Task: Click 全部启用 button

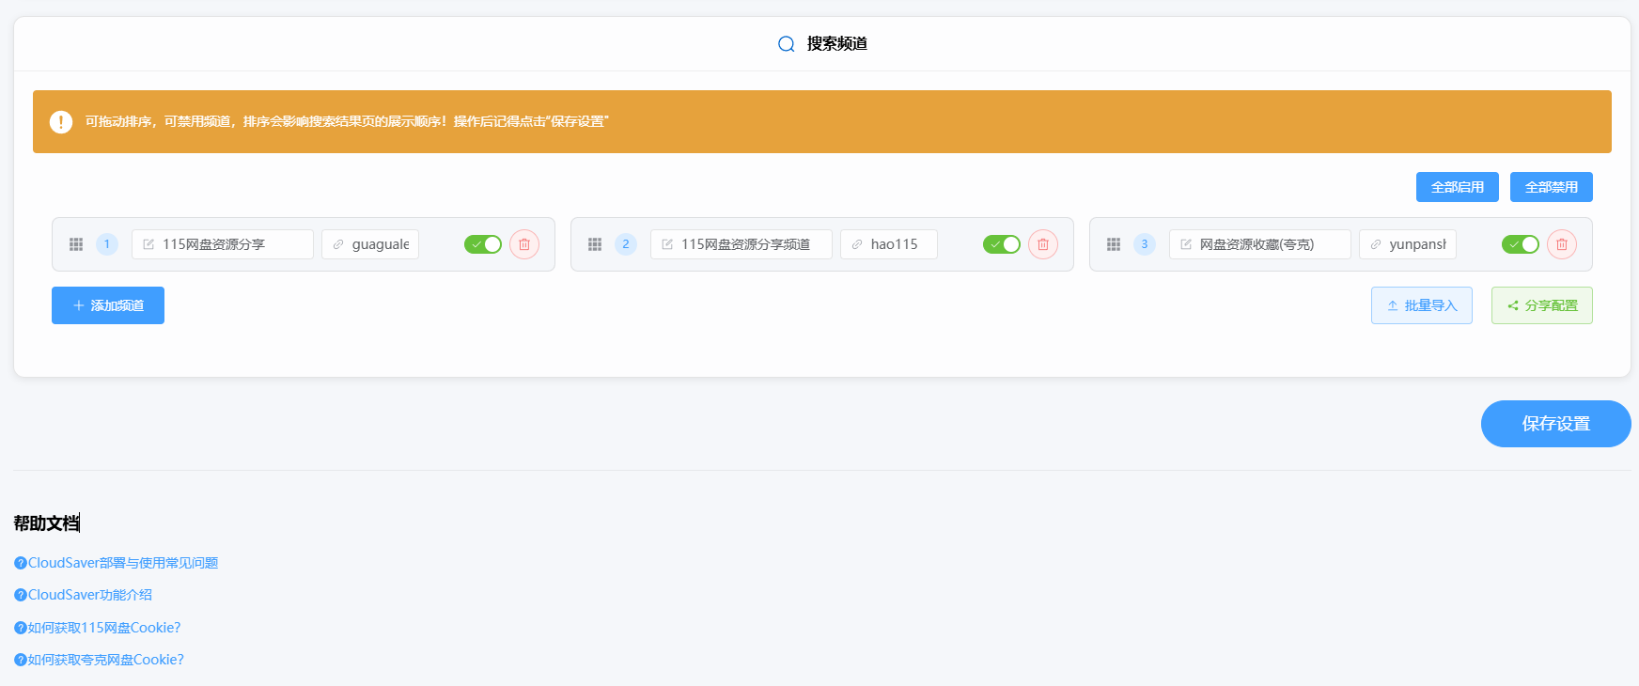Action: (x=1458, y=187)
